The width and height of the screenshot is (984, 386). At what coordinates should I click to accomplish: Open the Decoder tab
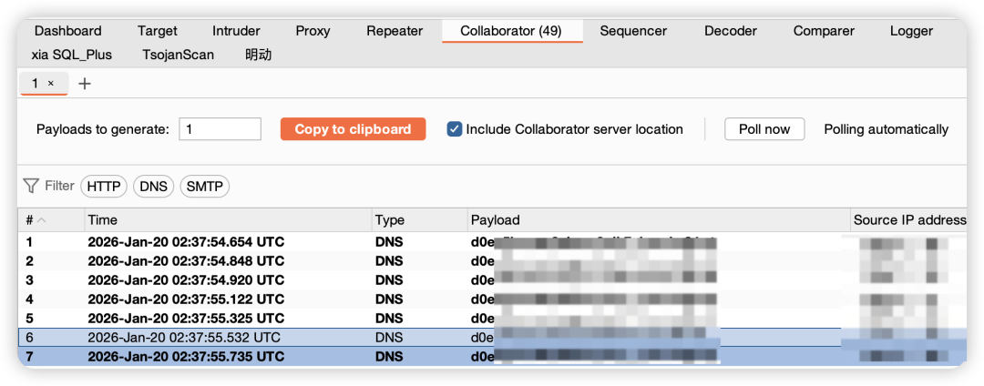click(x=731, y=31)
